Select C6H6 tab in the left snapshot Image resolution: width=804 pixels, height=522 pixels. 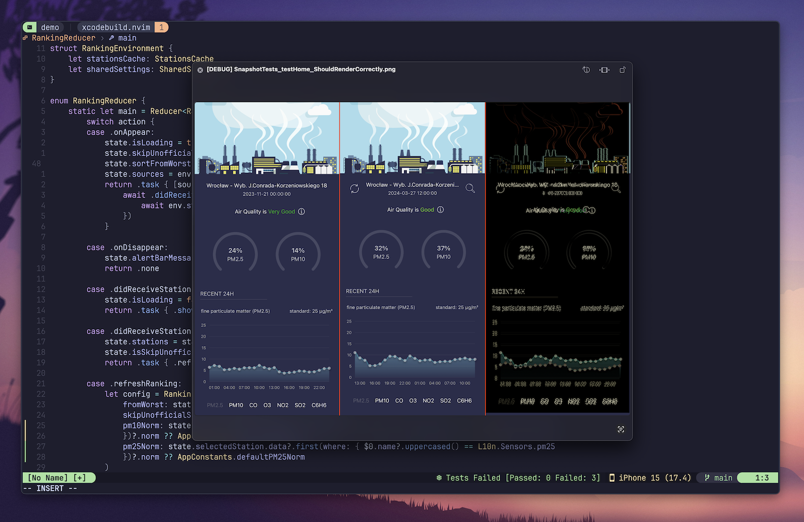pos(319,405)
